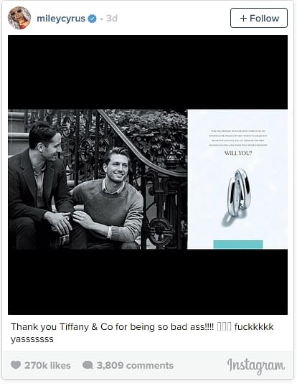Screen dimensions: 297x388
Task: Click the 3d post timestamp
Action: pyautogui.click(x=112, y=19)
